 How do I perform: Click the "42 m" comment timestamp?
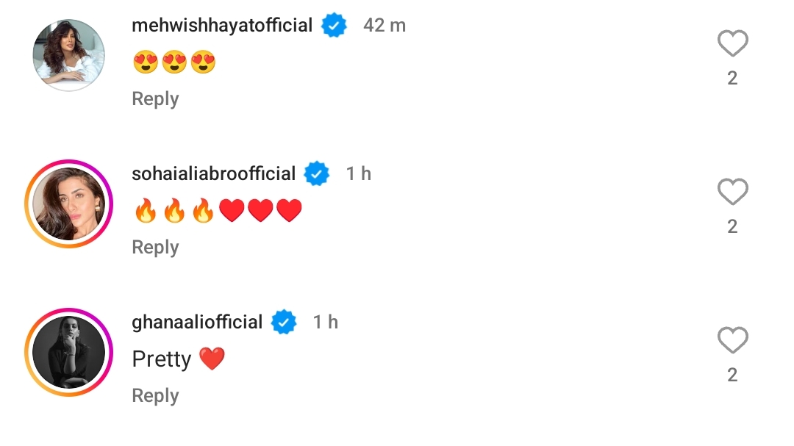[385, 26]
